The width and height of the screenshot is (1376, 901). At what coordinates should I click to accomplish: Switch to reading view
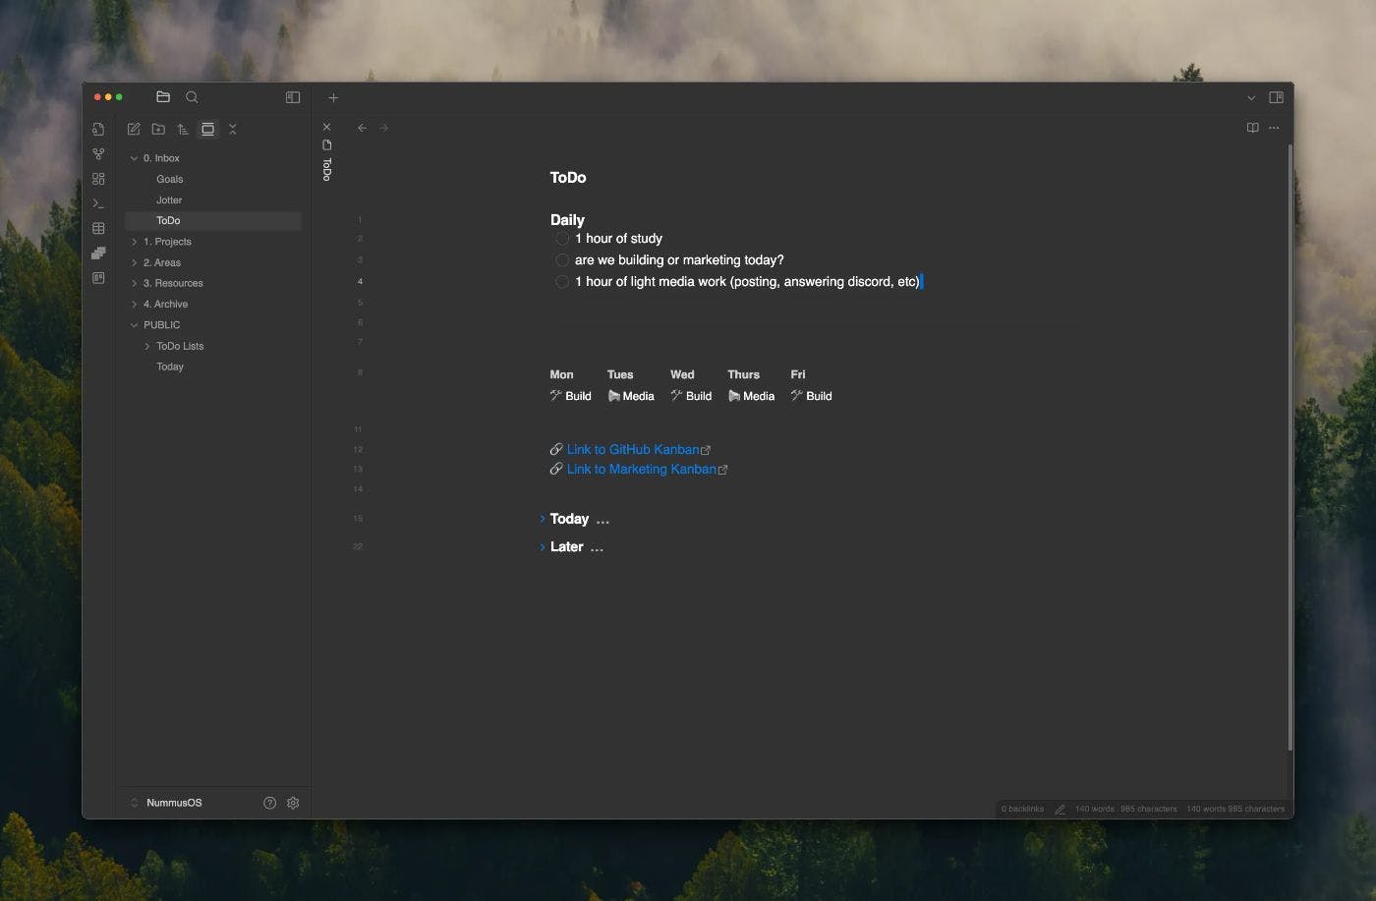1252,128
